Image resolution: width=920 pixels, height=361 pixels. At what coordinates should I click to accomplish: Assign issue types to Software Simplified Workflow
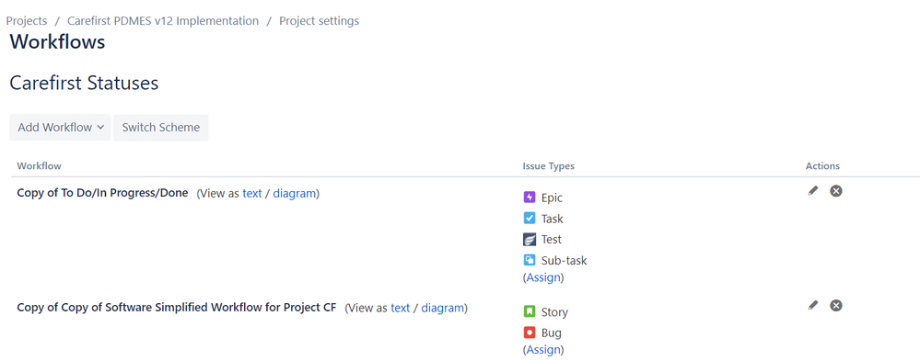(543, 350)
